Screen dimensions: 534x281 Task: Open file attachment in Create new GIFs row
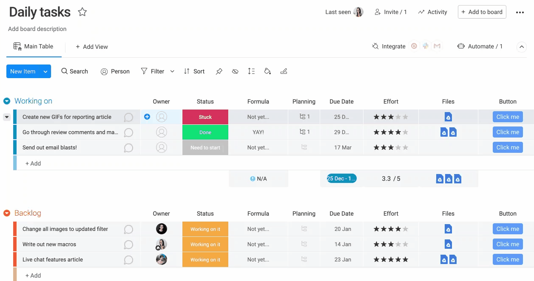[448, 117]
